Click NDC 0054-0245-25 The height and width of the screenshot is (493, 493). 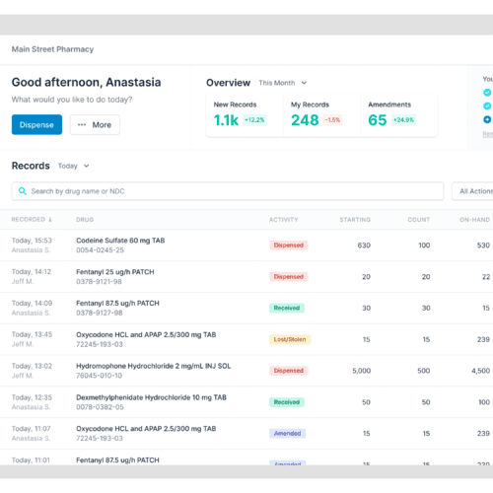tap(100, 250)
